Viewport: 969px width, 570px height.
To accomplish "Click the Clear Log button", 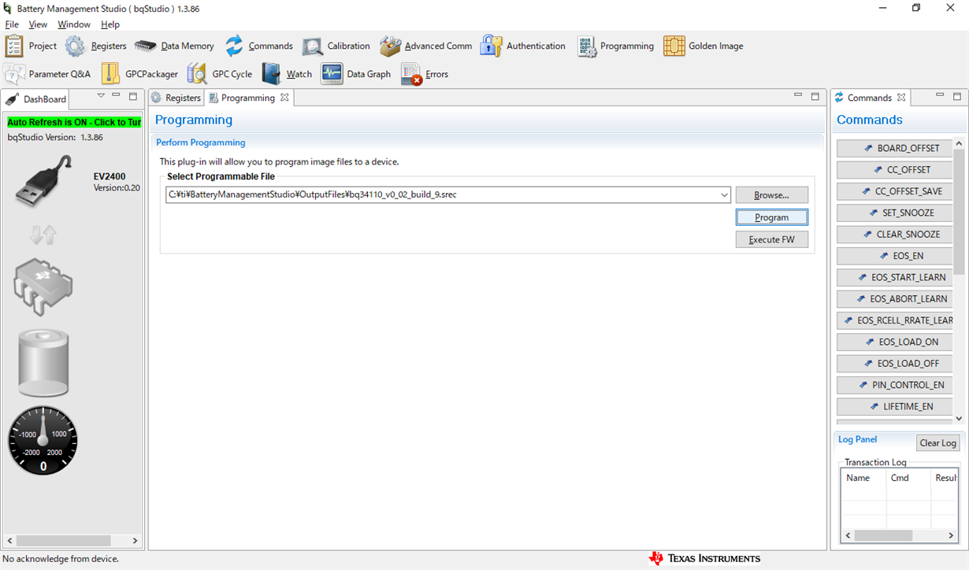I will pyautogui.click(x=938, y=442).
